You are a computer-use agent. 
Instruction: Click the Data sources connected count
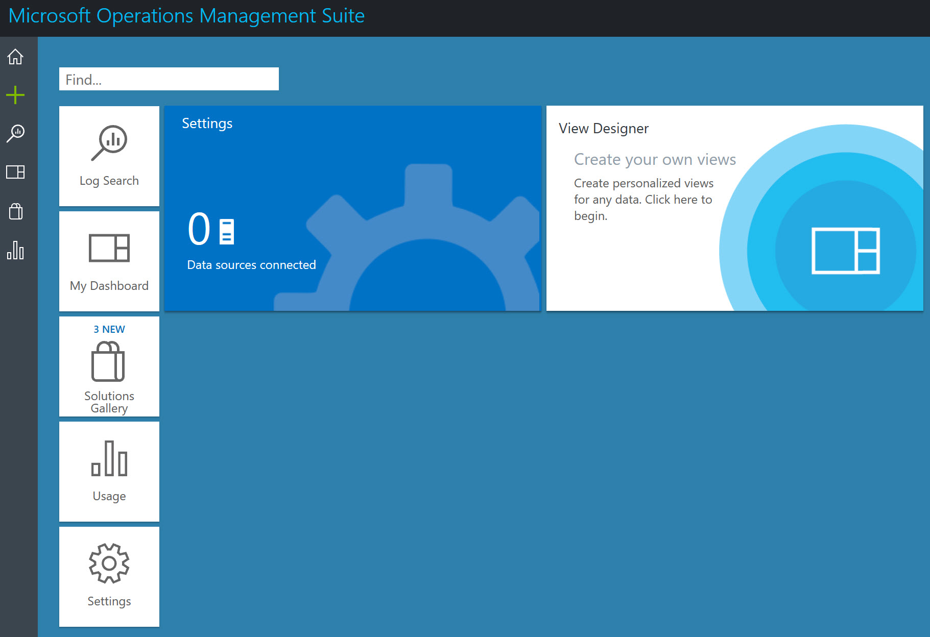[x=199, y=229]
